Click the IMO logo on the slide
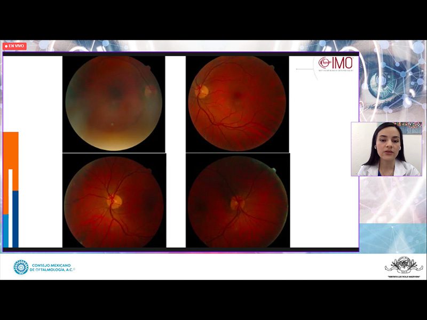 (336, 63)
